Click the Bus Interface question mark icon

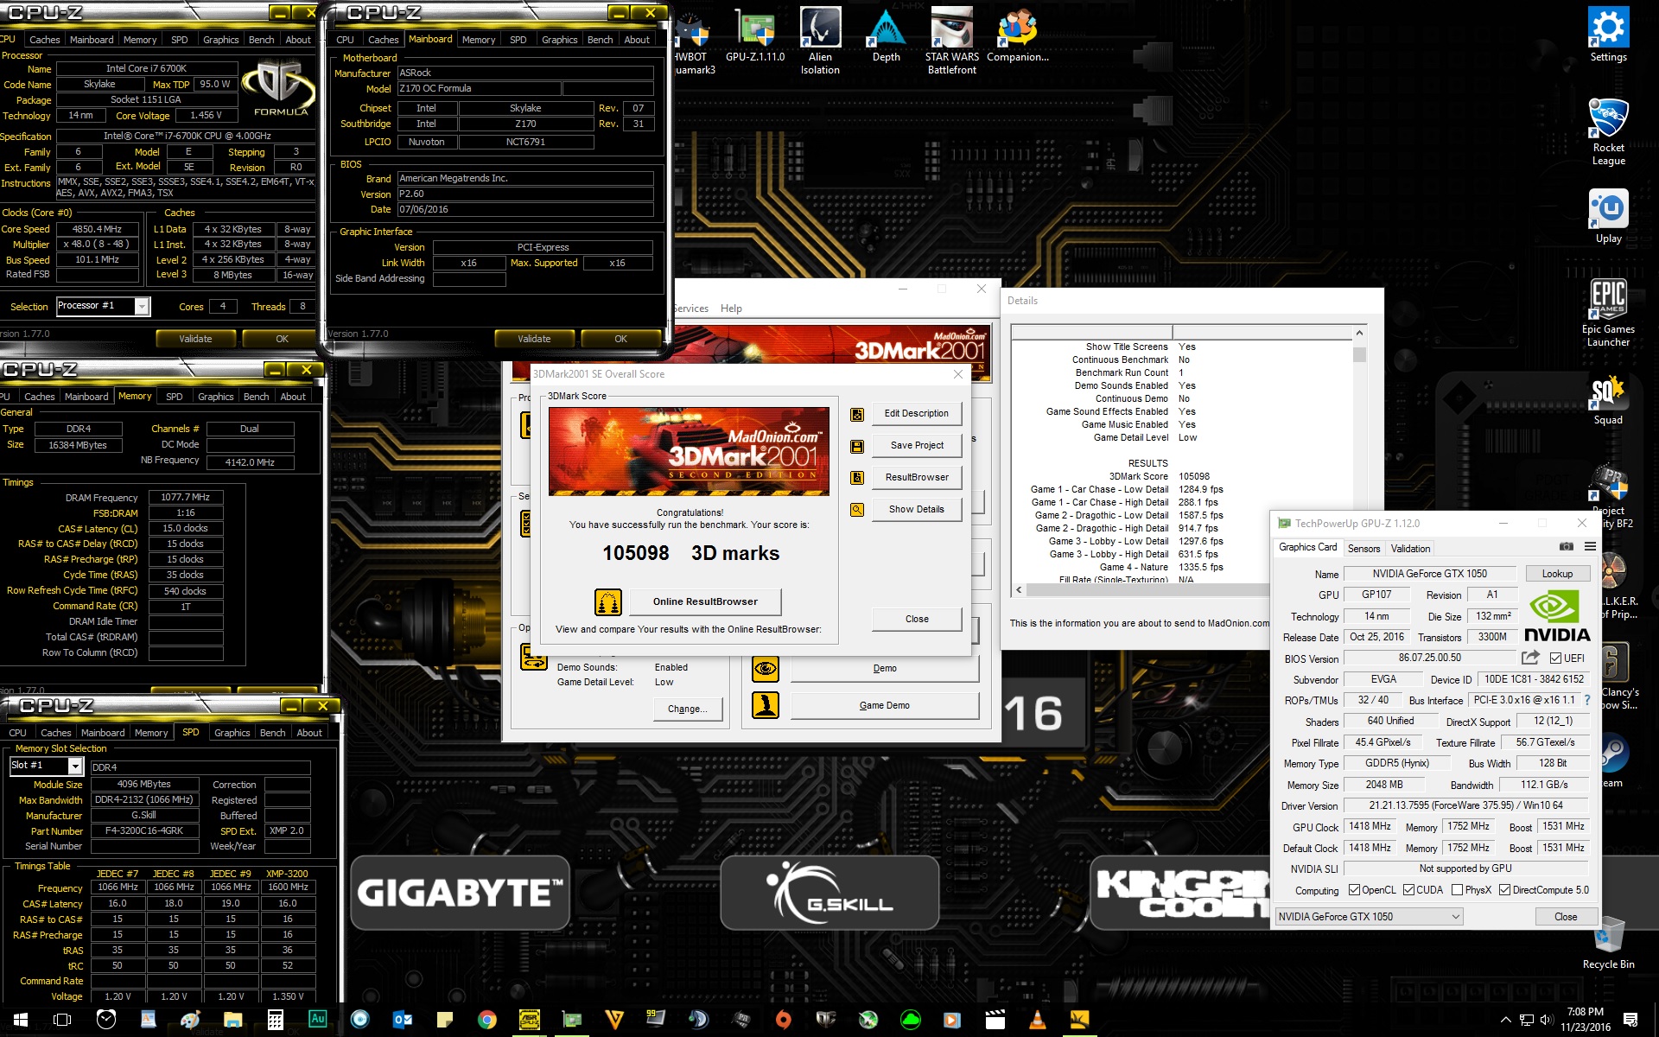[1587, 701]
